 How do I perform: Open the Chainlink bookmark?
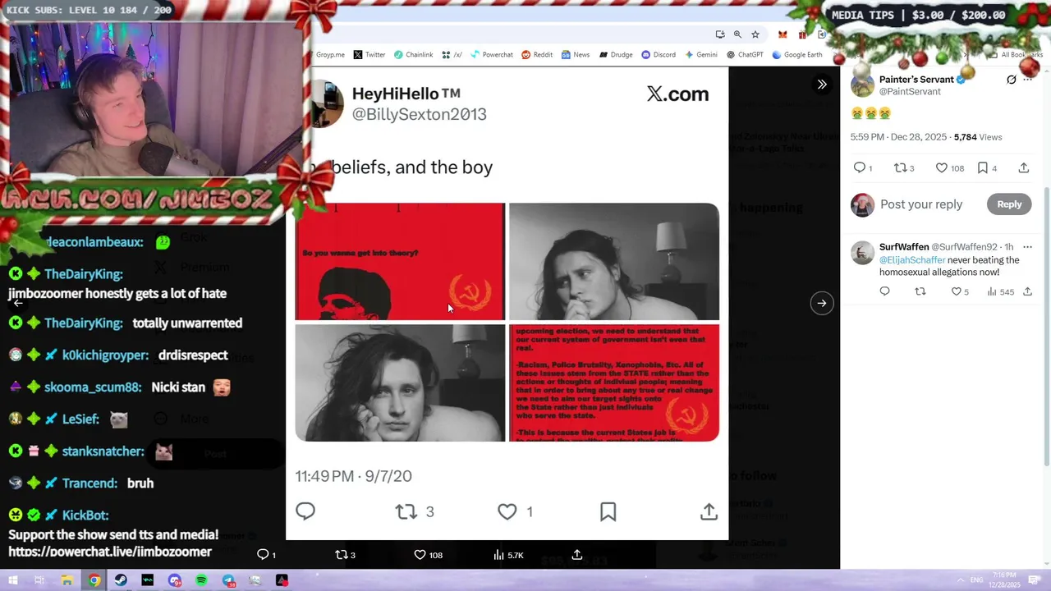(413, 55)
